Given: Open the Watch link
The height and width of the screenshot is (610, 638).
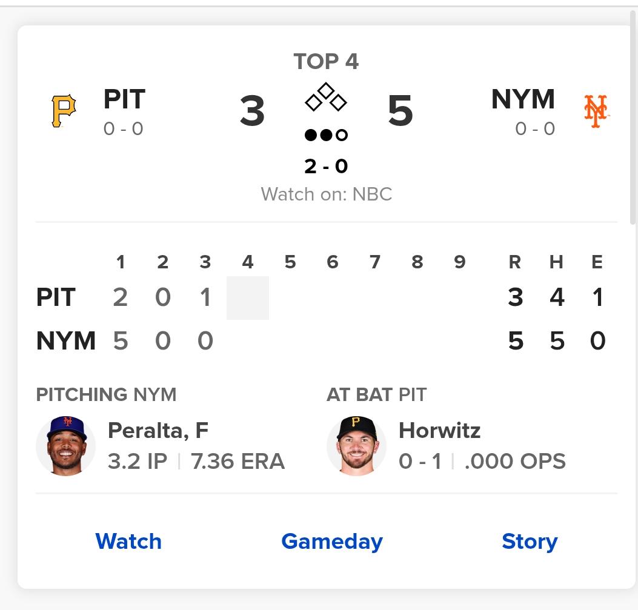Looking at the screenshot, I should pyautogui.click(x=128, y=541).
